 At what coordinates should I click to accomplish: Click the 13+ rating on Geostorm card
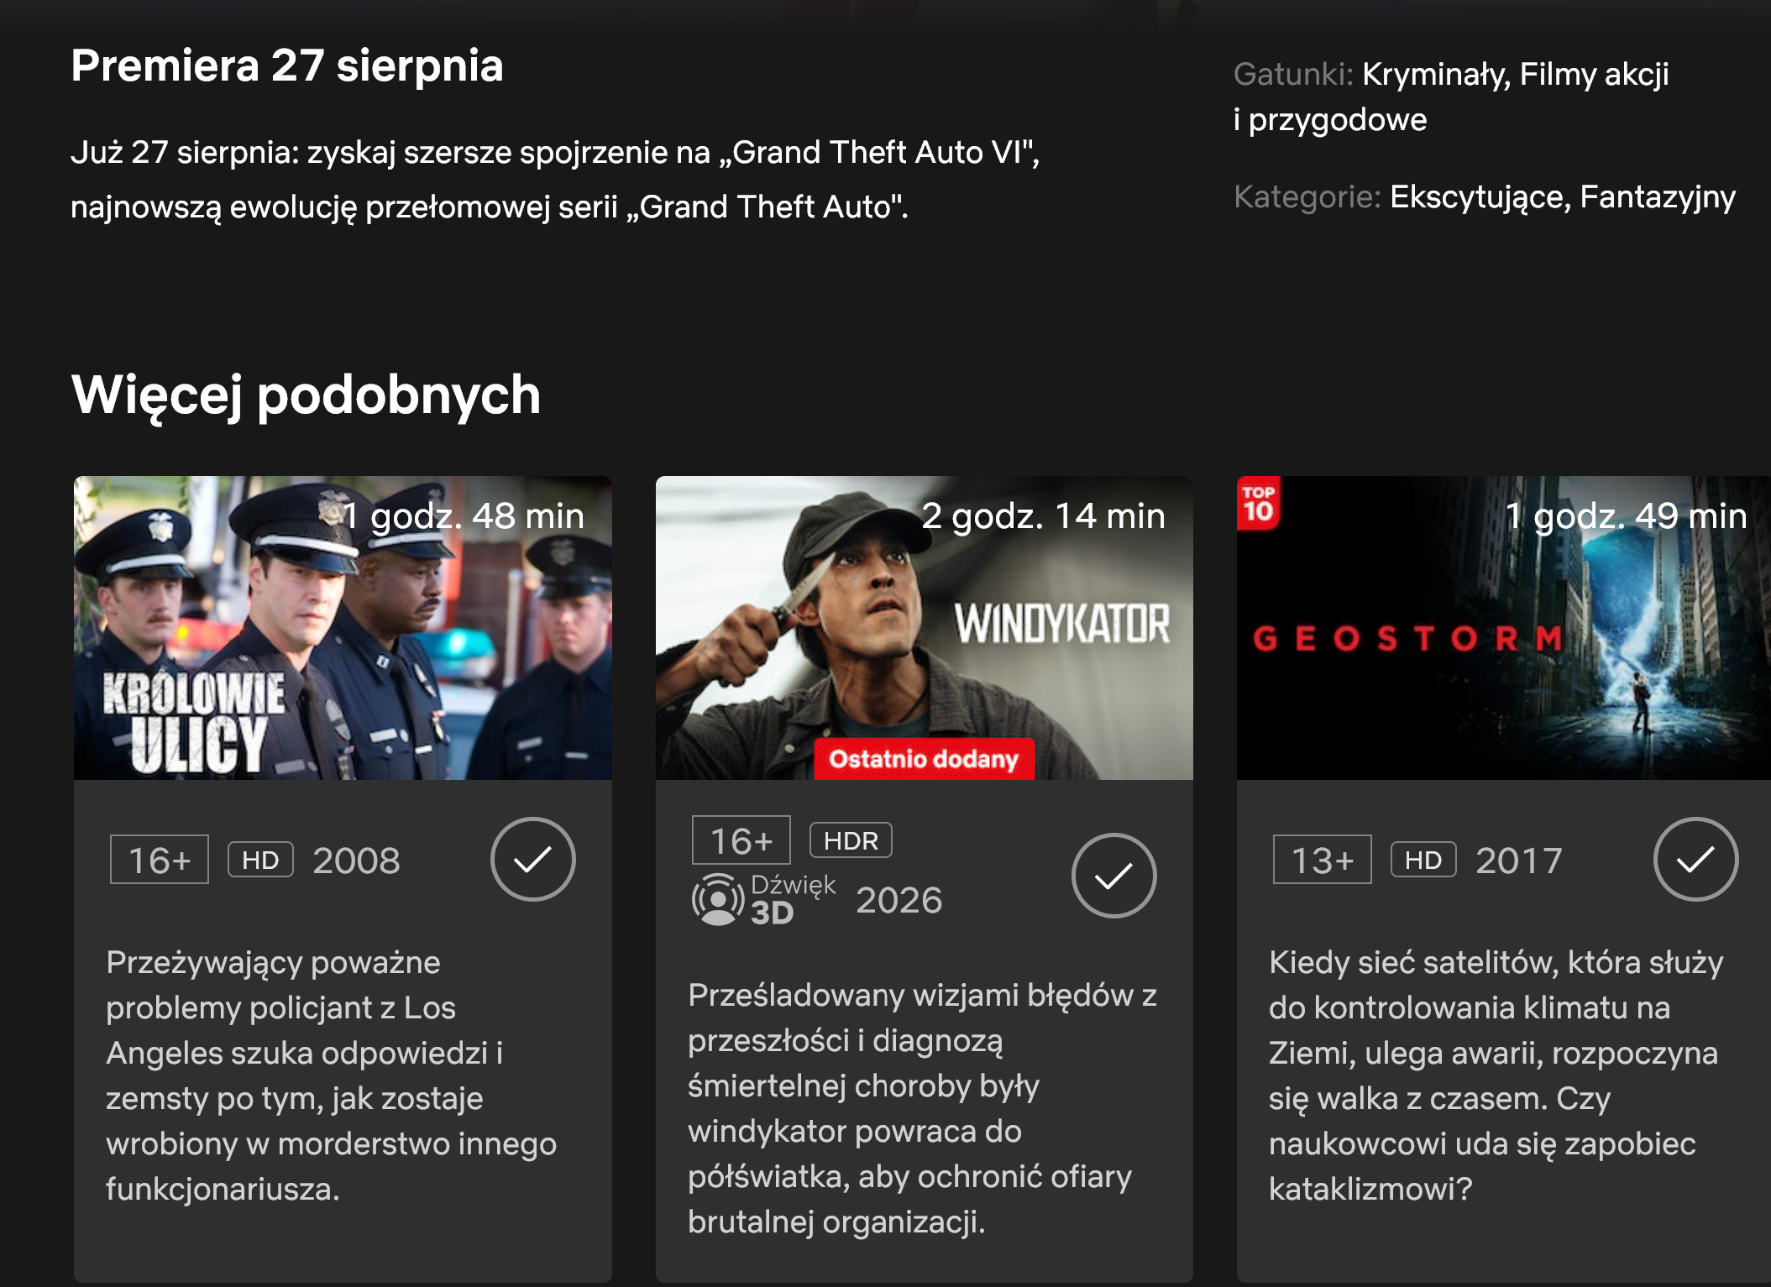pyautogui.click(x=1323, y=860)
